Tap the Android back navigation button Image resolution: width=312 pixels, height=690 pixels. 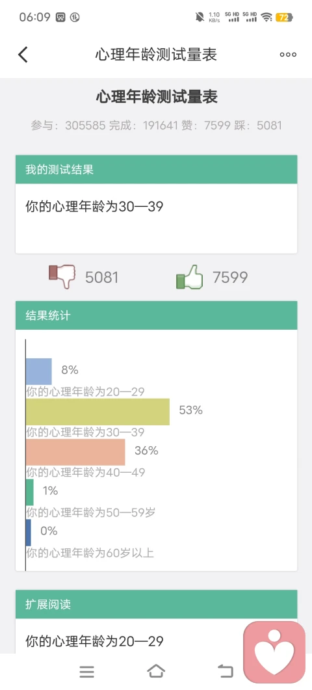coord(226,671)
